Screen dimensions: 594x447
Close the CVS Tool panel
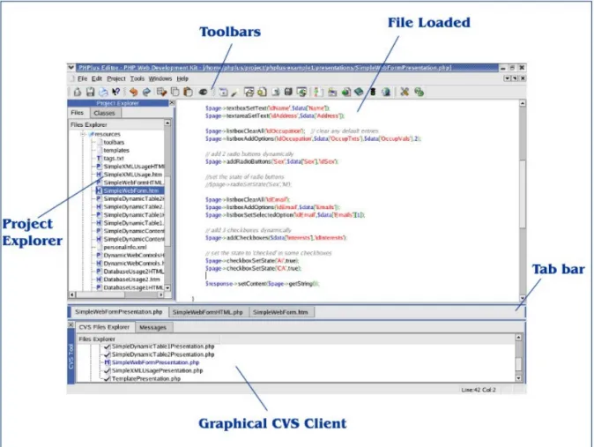(71, 325)
